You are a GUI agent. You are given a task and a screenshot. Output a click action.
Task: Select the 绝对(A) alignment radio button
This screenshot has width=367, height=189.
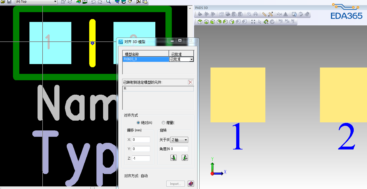(138, 122)
